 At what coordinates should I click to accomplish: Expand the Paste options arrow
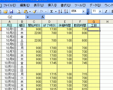30,11
